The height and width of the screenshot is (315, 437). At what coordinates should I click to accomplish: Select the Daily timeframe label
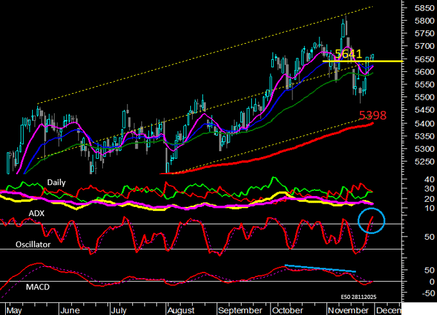[56, 183]
